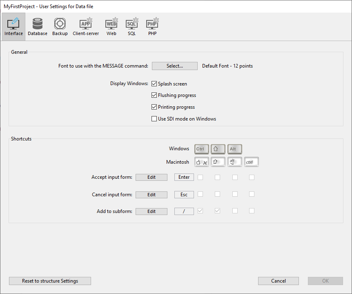Image resolution: width=352 pixels, height=294 pixels.
Task: Open the Interface settings page
Action: click(x=13, y=27)
